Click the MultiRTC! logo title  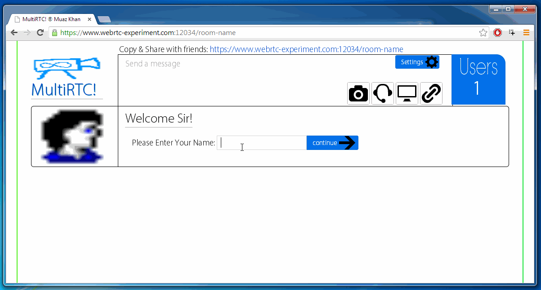[64, 90]
